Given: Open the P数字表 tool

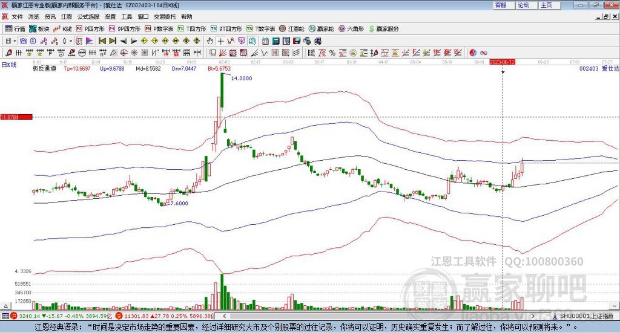Looking at the screenshot, I should click(x=159, y=29).
